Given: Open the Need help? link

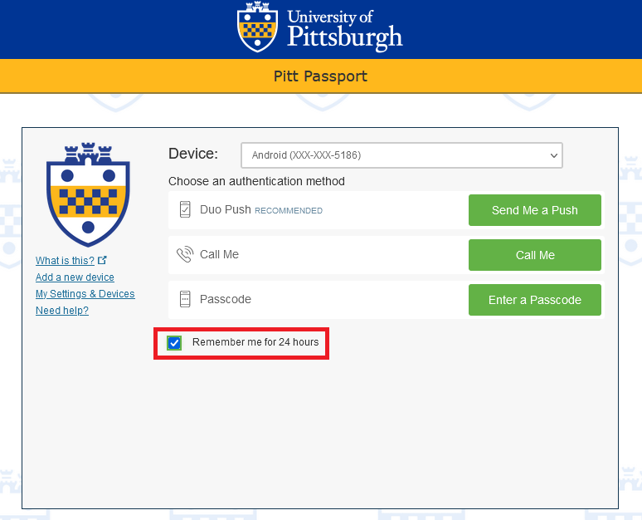Looking at the screenshot, I should 62,311.
